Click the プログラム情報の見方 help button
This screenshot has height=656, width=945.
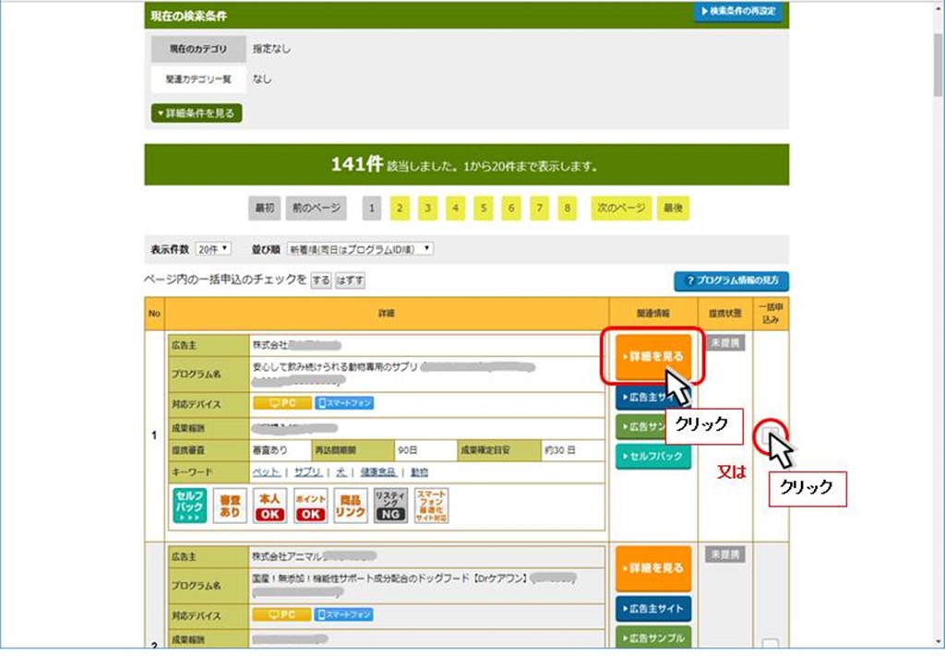[731, 281]
